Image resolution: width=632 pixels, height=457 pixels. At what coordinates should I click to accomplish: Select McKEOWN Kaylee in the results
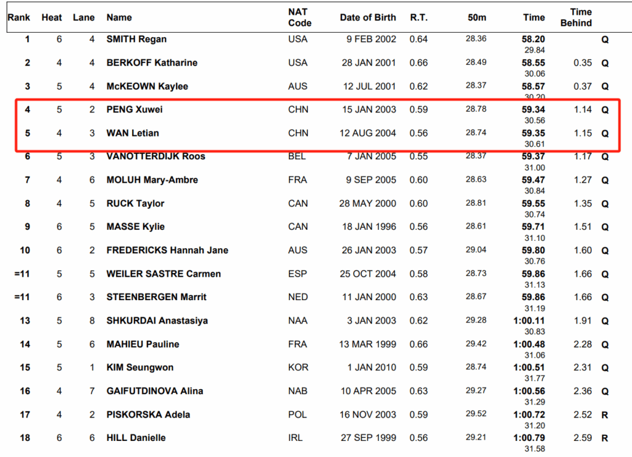(147, 86)
